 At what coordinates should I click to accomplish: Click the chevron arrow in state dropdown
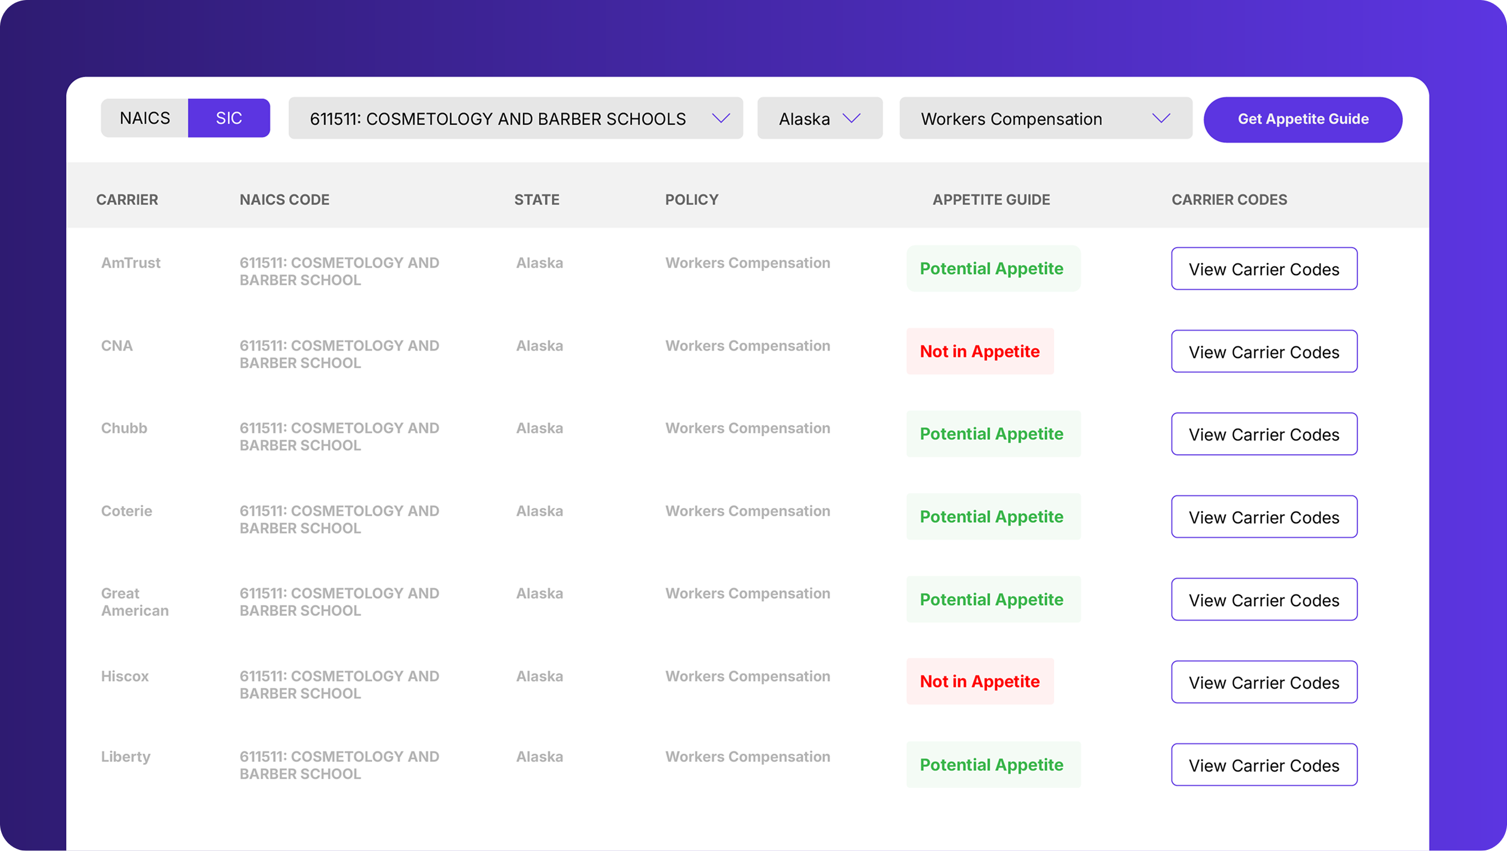tap(851, 119)
